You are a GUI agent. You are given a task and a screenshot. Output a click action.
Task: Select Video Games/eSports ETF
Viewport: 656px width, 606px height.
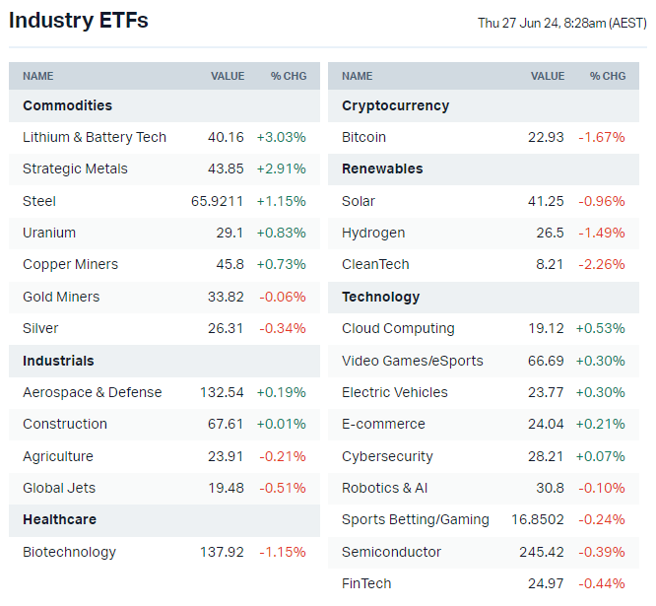click(413, 361)
